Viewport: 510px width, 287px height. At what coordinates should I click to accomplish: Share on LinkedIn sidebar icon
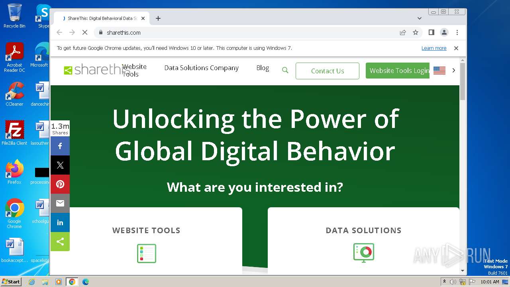[60, 222]
